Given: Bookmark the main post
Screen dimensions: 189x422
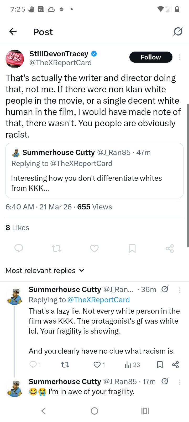Looking at the screenshot, I should (132, 248).
